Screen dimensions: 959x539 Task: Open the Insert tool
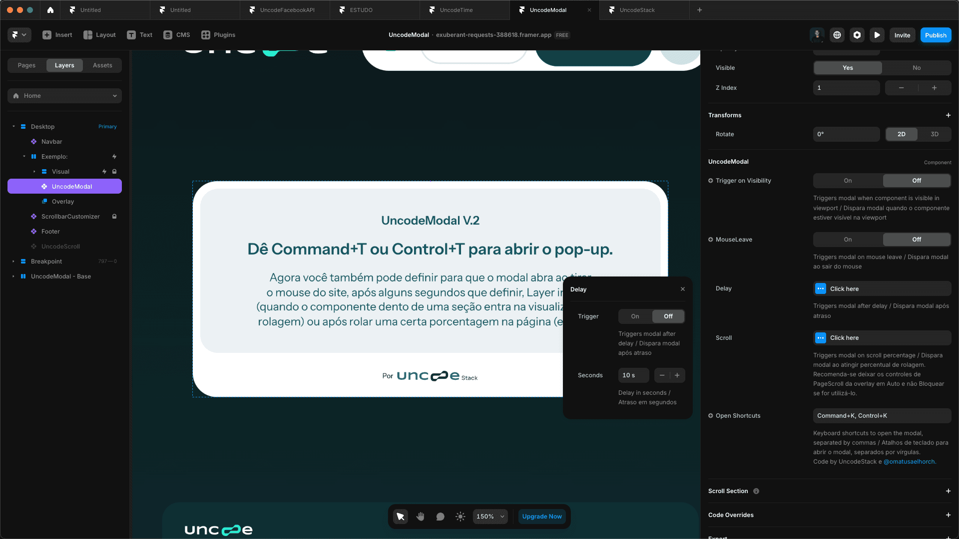pos(57,35)
